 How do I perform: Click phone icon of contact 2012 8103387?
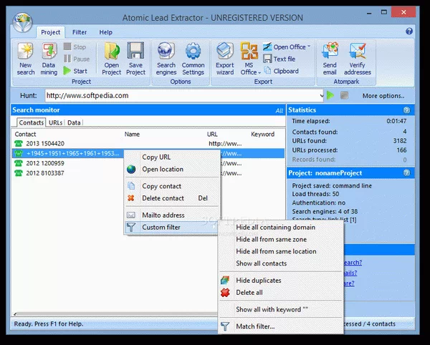coord(19,173)
